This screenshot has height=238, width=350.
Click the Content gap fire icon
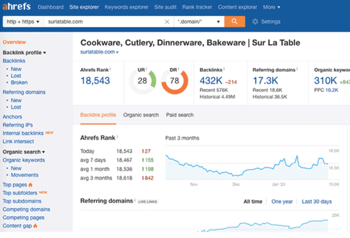35,226
